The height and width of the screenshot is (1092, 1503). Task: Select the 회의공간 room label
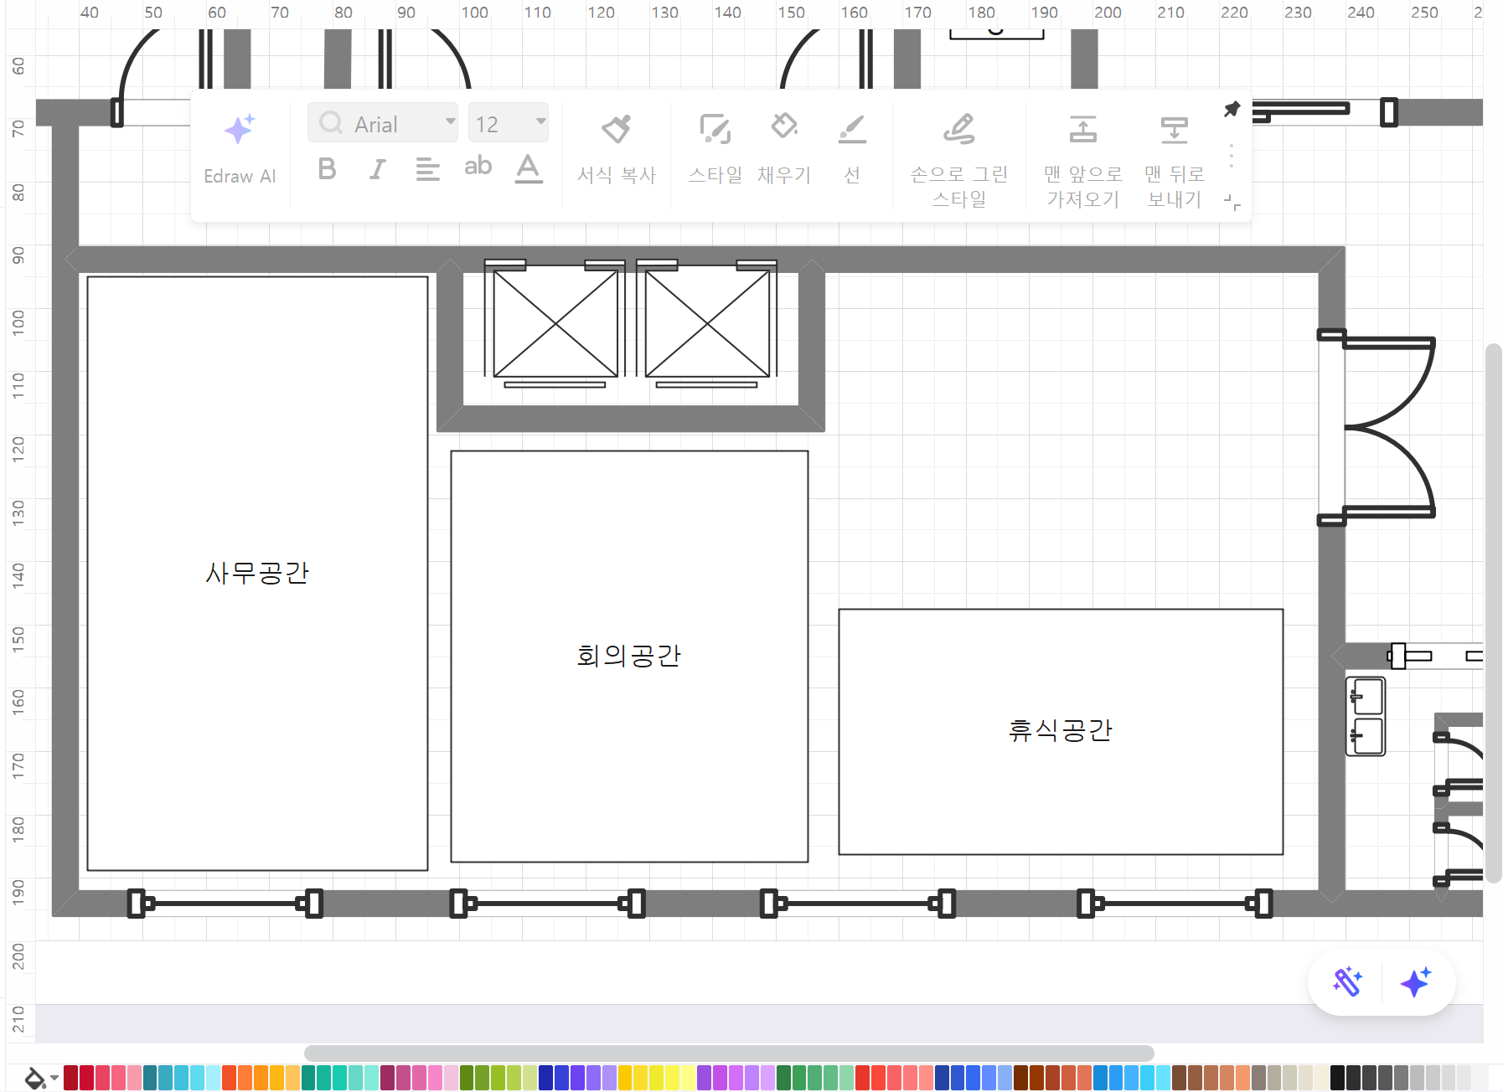(x=629, y=656)
